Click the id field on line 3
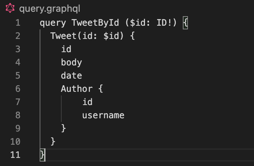This screenshot has width=254, height=166. coord(66,49)
